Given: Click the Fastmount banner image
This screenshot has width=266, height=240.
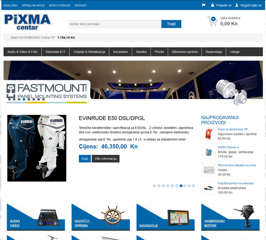Looking at the screenshot, I should (133, 83).
